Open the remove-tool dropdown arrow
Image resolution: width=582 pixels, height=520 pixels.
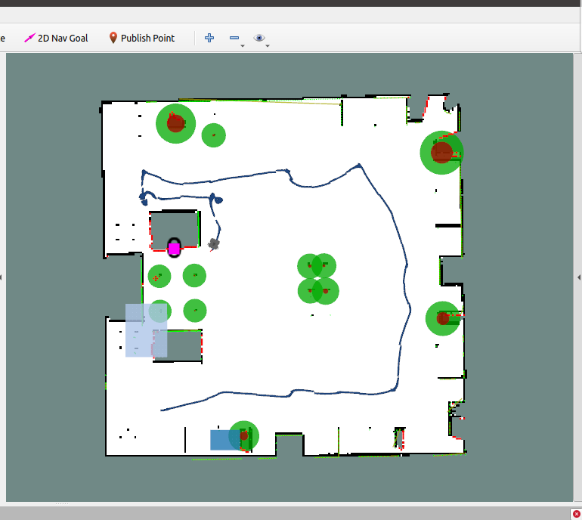243,46
